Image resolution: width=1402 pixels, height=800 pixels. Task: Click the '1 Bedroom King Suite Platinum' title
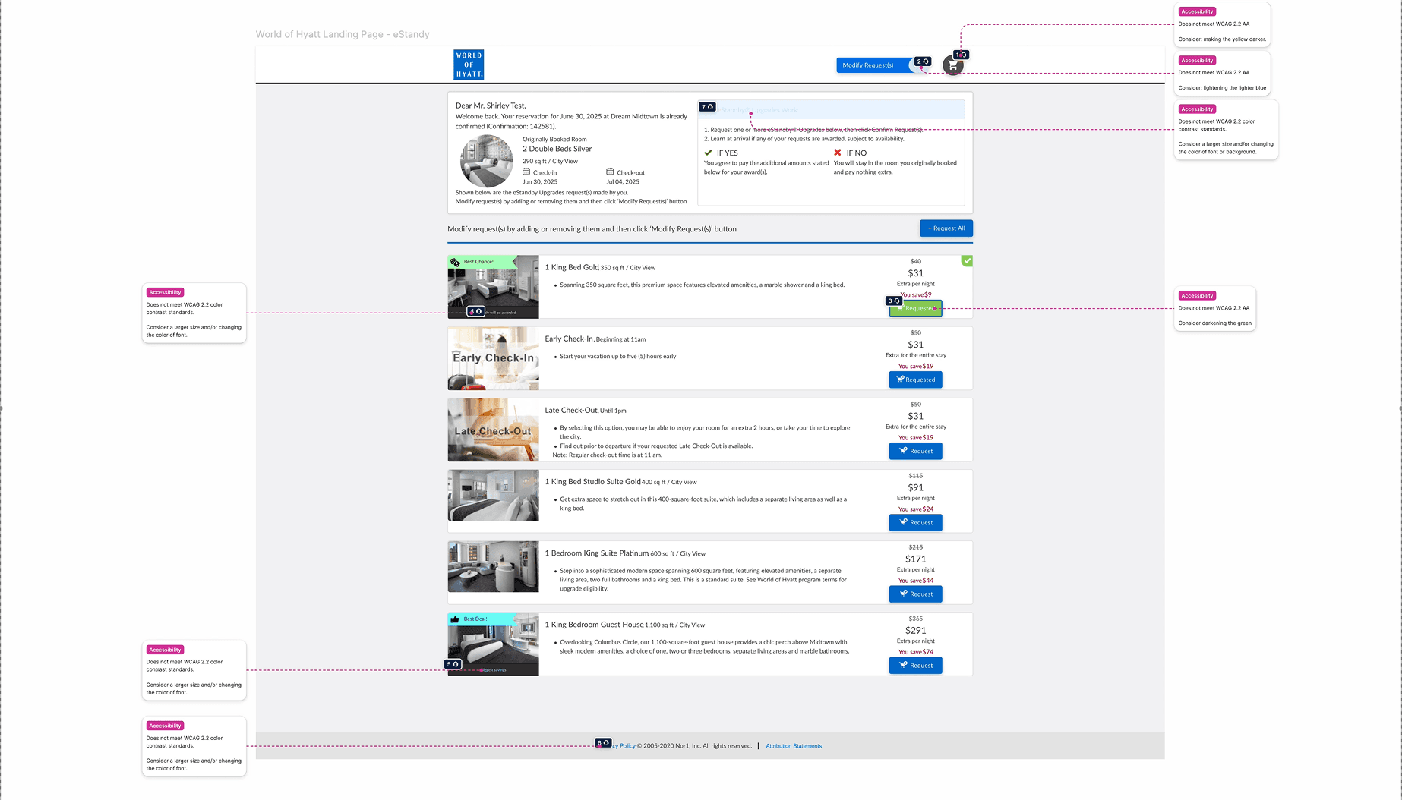(597, 553)
